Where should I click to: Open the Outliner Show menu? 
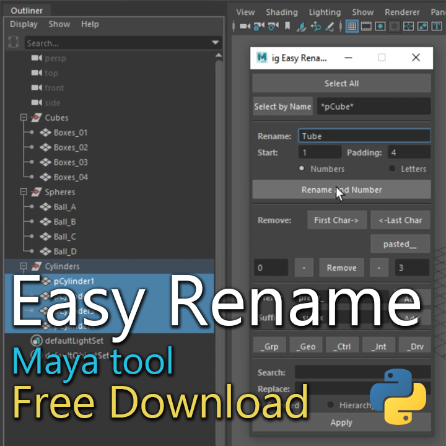click(x=59, y=24)
